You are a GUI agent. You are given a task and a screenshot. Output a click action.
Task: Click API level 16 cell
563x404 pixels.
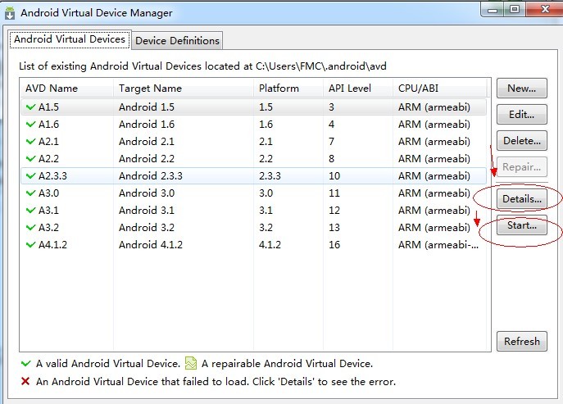point(334,245)
